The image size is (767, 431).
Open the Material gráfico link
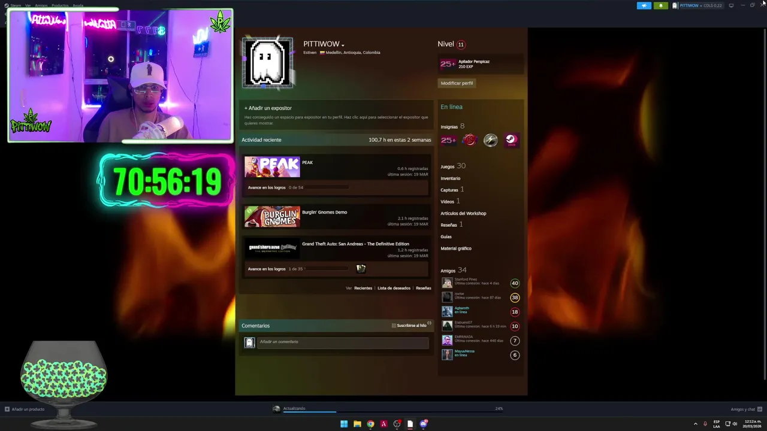click(456, 248)
